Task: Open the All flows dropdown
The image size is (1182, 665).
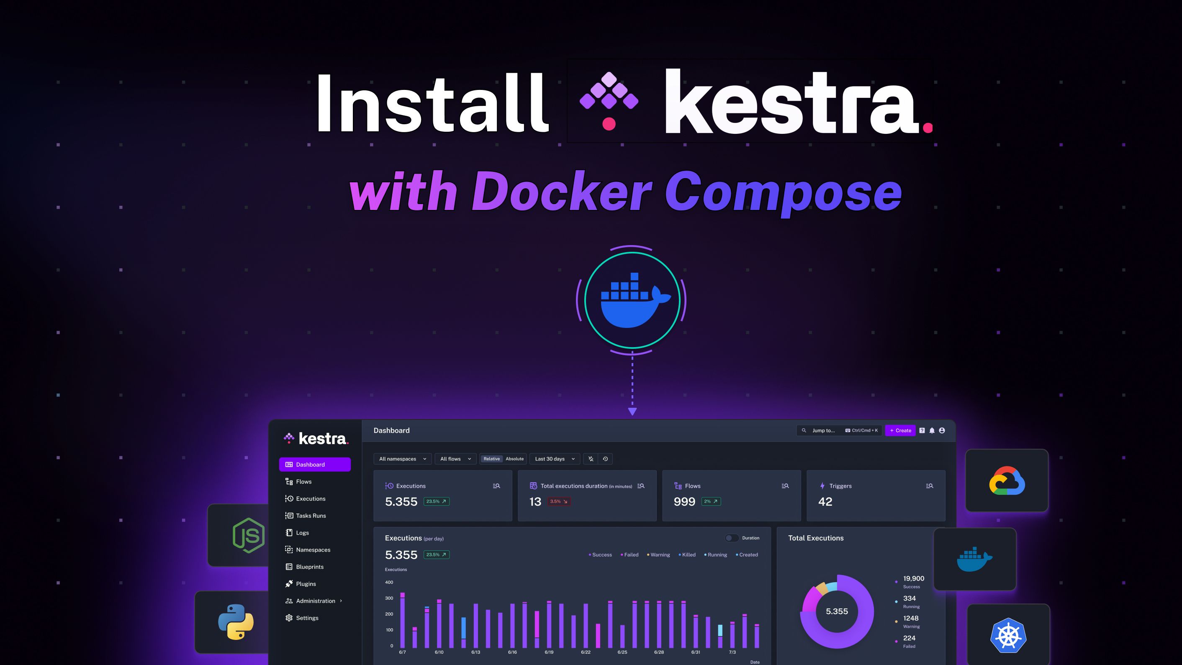Action: click(x=455, y=459)
